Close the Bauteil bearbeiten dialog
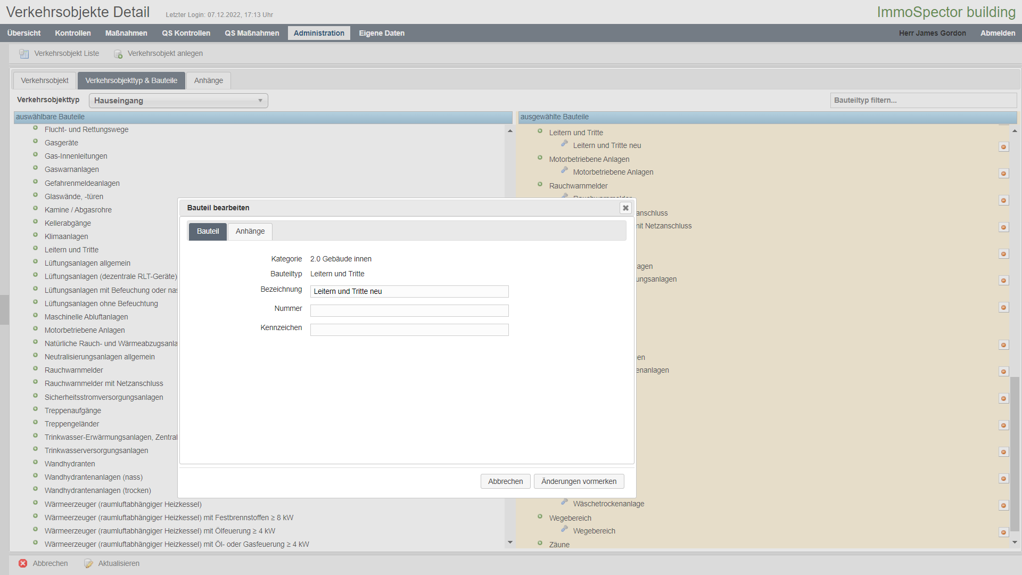This screenshot has height=575, width=1022. pos(625,208)
